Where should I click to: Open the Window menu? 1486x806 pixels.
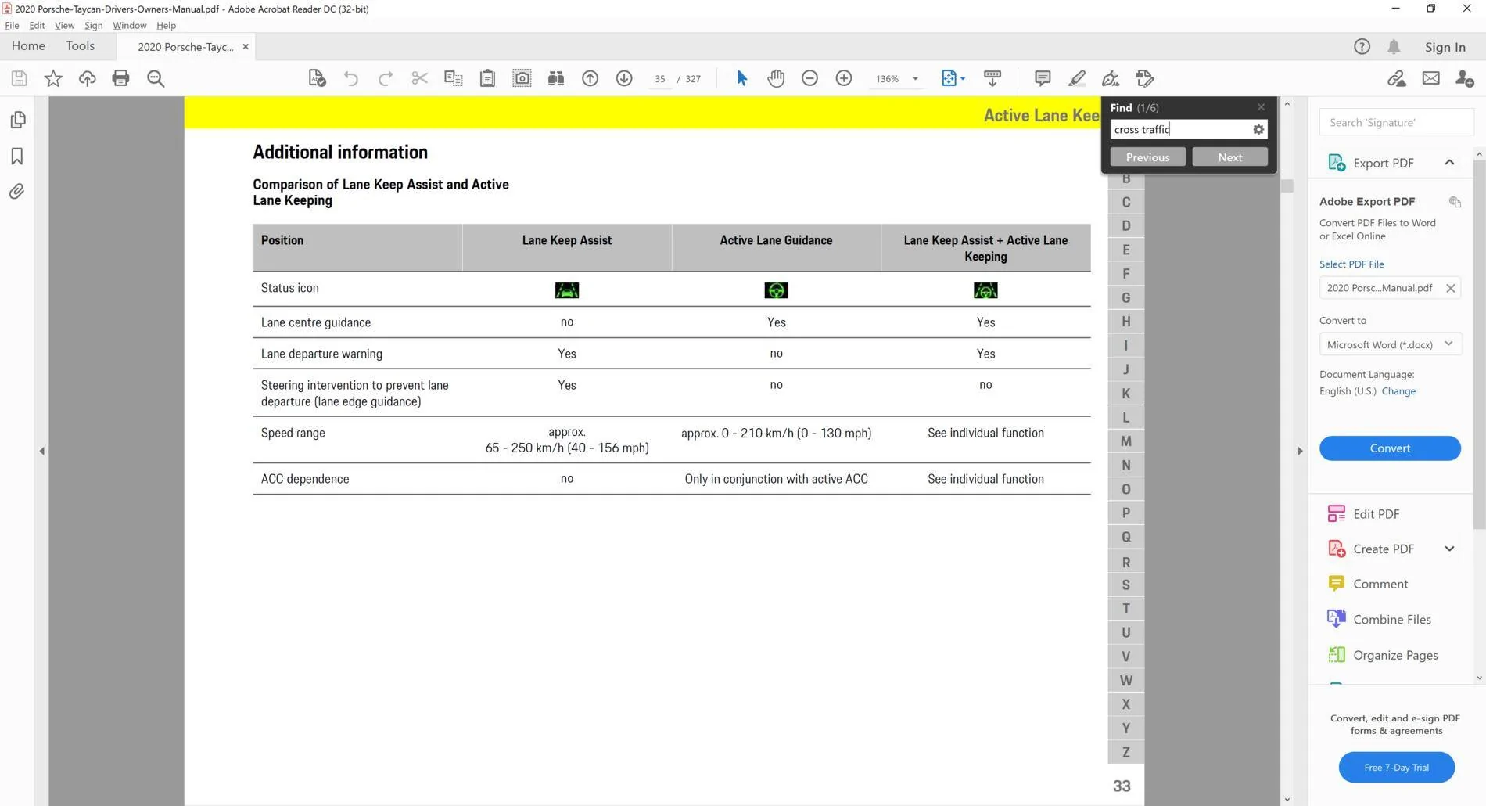(x=129, y=26)
